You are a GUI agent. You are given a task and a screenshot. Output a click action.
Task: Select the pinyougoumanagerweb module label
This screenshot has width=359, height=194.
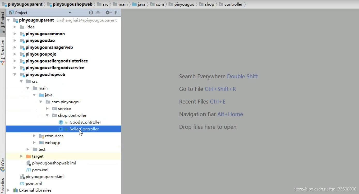coord(49,47)
